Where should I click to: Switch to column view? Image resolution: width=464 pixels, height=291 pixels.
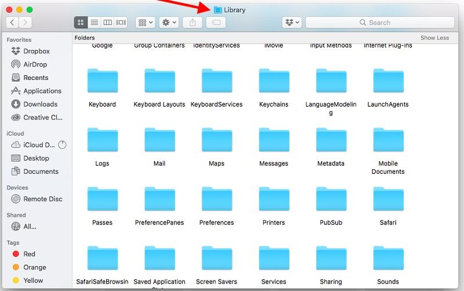(x=108, y=23)
